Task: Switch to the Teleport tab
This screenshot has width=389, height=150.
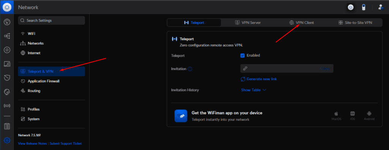Action: 194,22
